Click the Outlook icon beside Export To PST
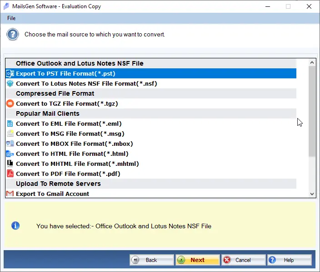The width and height of the screenshot is (320, 272). (x=10, y=73)
